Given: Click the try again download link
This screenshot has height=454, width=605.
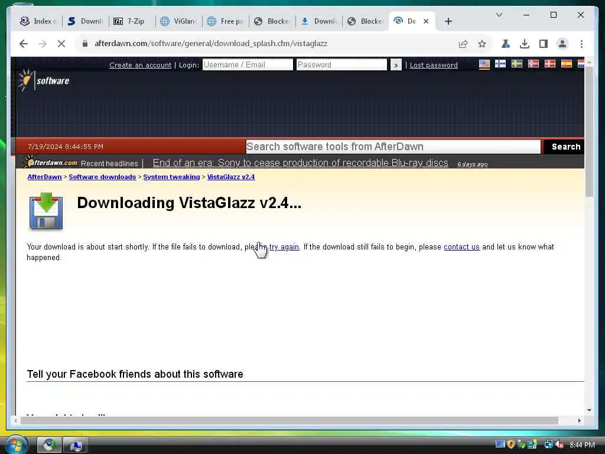Looking at the screenshot, I should click(x=284, y=247).
